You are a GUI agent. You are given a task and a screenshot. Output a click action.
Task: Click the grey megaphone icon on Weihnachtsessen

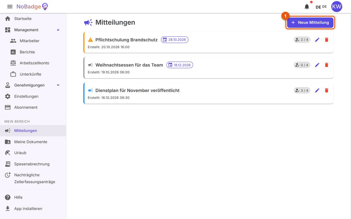click(90, 65)
